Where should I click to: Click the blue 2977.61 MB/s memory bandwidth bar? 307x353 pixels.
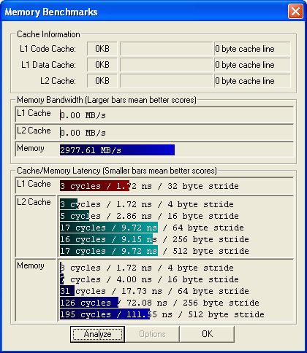pyautogui.click(x=117, y=150)
